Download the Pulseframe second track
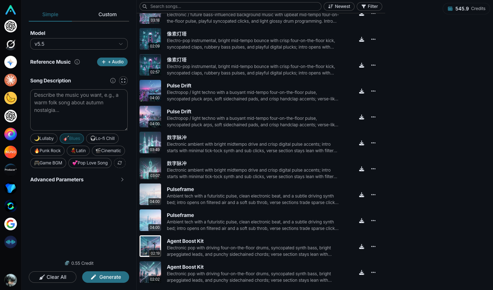The height and width of the screenshot is (290, 493). [x=362, y=221]
